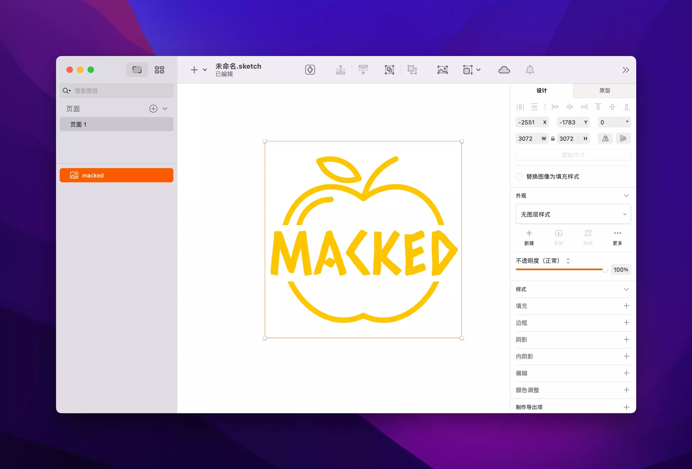The width and height of the screenshot is (692, 469).
Task: Add a new page with plus button
Action: [153, 109]
